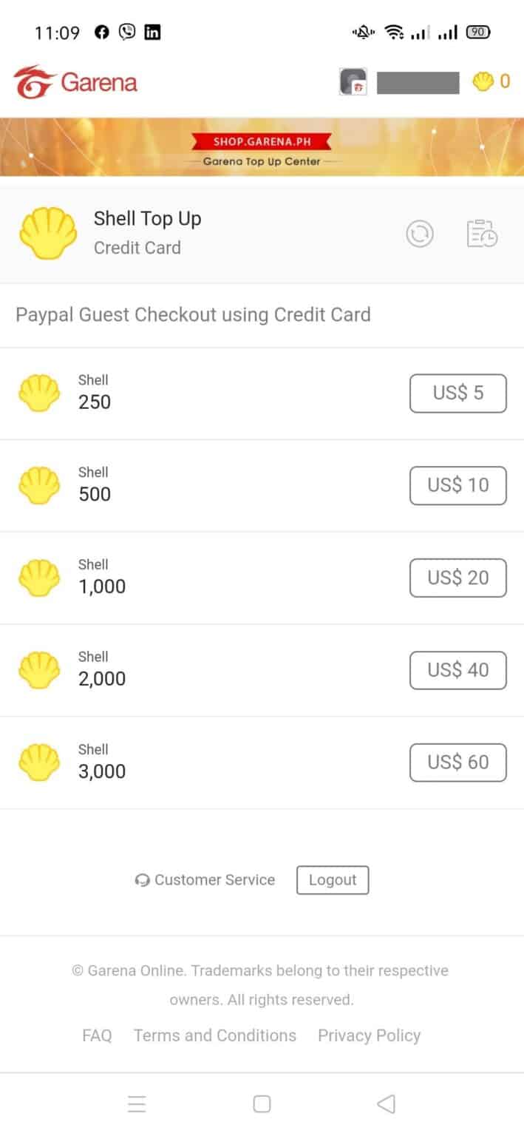Open the FAQ page

97,1035
